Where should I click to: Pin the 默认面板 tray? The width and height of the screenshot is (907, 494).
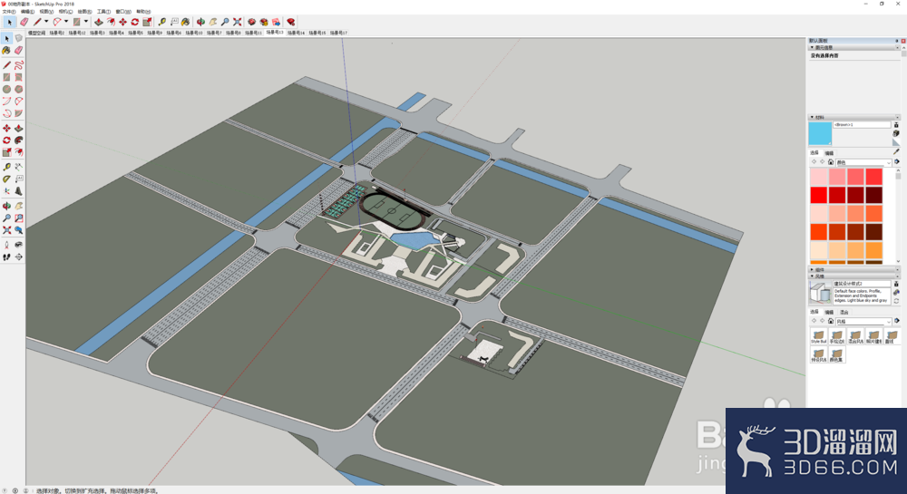(897, 41)
